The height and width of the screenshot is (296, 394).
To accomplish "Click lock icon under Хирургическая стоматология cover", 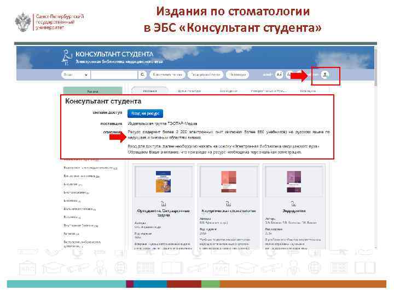I will tap(228, 203).
